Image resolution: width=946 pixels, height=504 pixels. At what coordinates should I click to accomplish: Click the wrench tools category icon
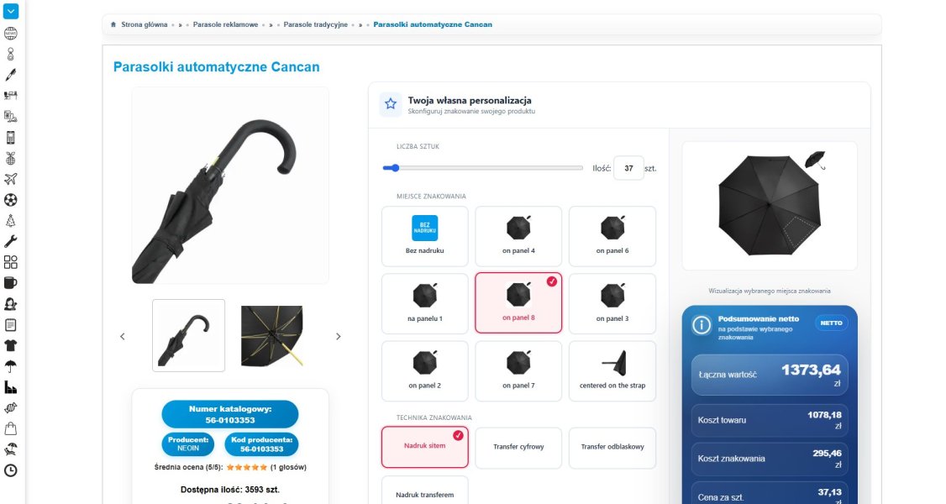point(10,241)
